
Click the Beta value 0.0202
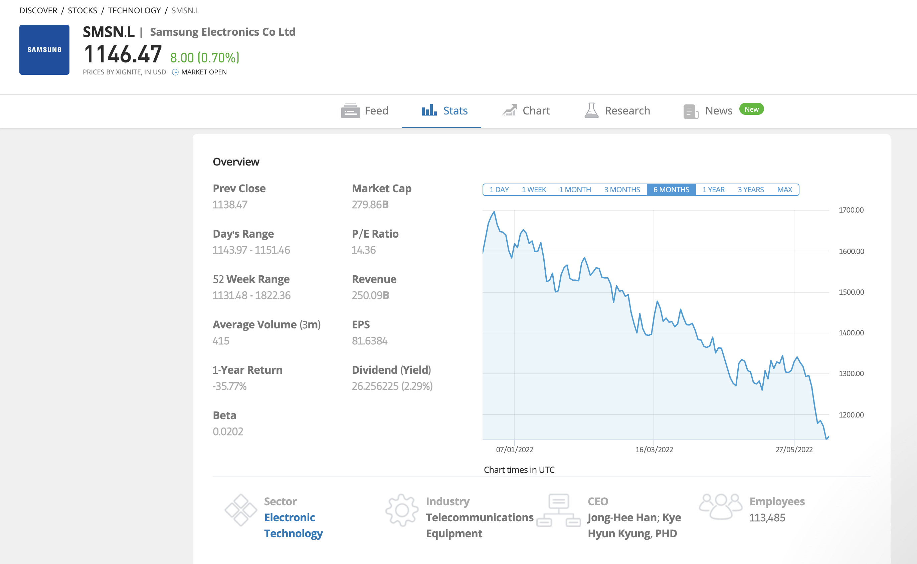(x=228, y=432)
